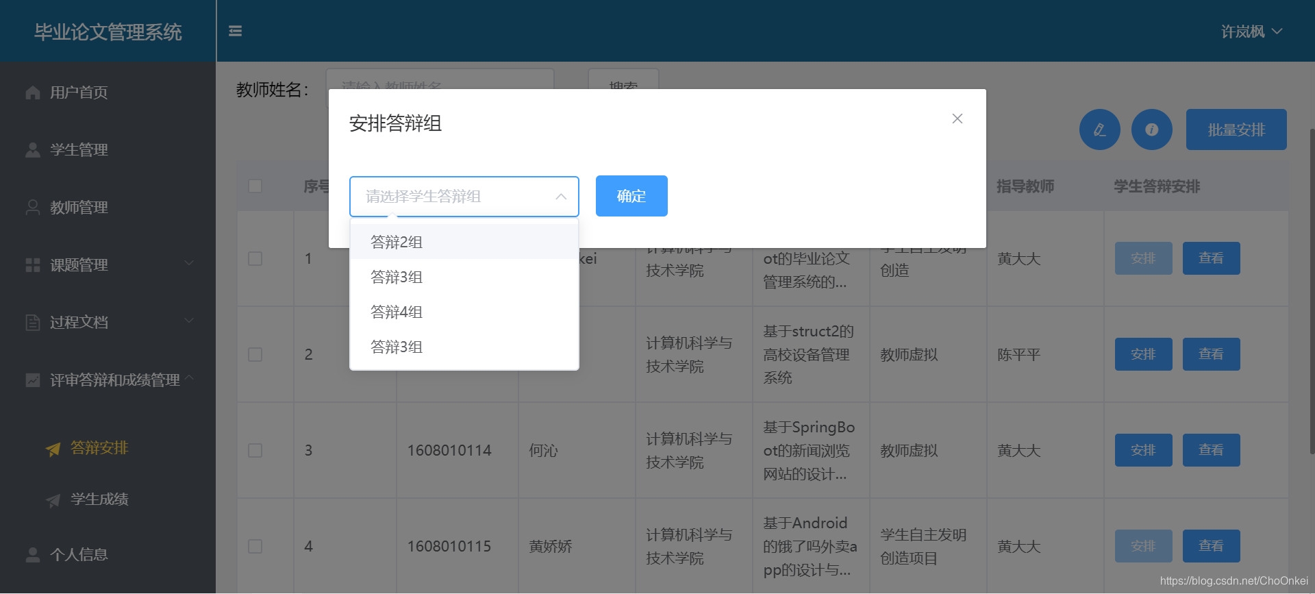The image size is (1315, 594).
Task: Select the first 答辩3组 option
Action: [x=464, y=277]
